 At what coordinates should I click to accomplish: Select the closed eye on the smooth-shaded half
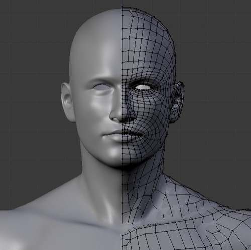click(101, 87)
